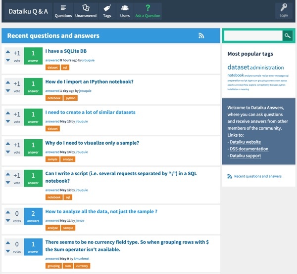Open user kmuehmel profile link
The width and height of the screenshot is (297, 274).
[82, 259]
